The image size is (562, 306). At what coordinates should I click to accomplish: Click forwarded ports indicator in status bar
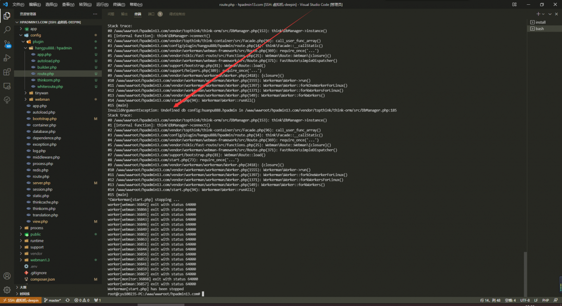click(98, 300)
